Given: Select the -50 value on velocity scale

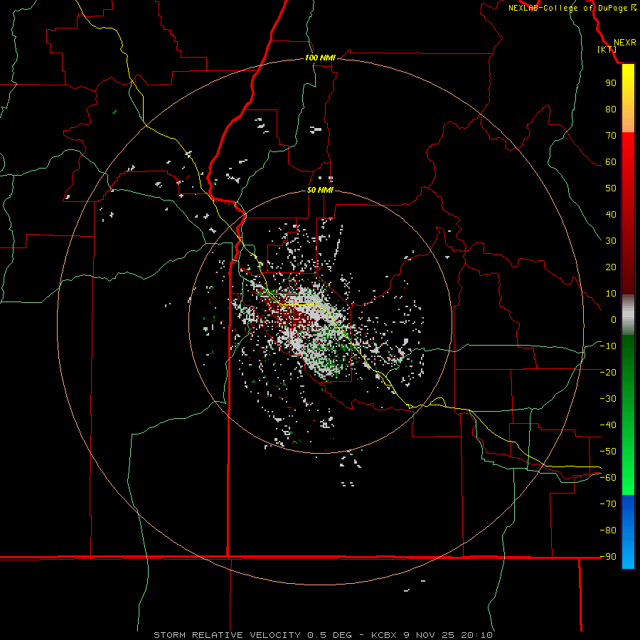Looking at the screenshot, I should (x=608, y=452).
